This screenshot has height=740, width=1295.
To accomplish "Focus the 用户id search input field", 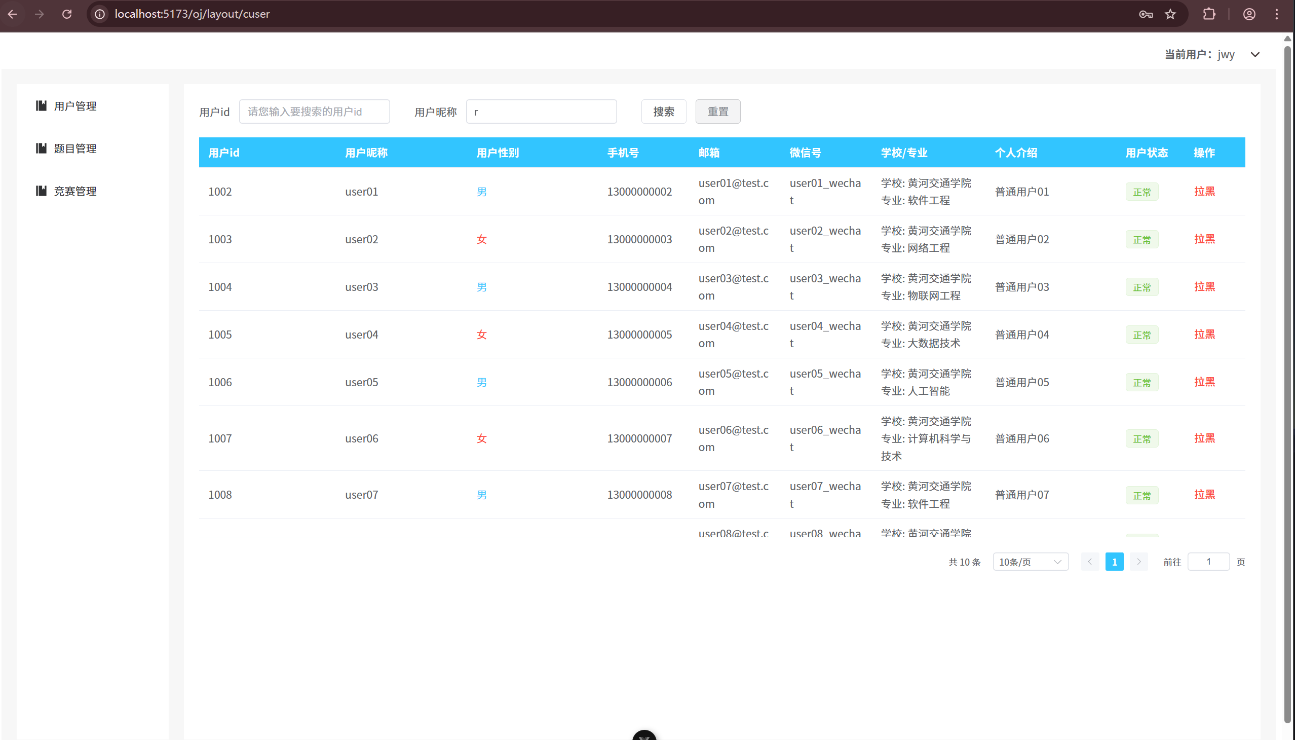I will 314,112.
